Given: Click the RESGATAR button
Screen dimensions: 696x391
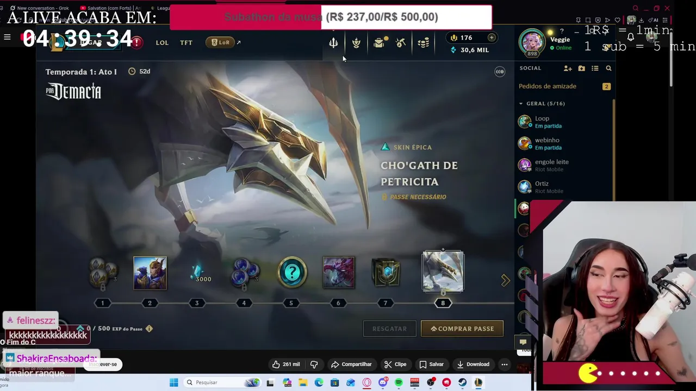Looking at the screenshot, I should 389,329.
